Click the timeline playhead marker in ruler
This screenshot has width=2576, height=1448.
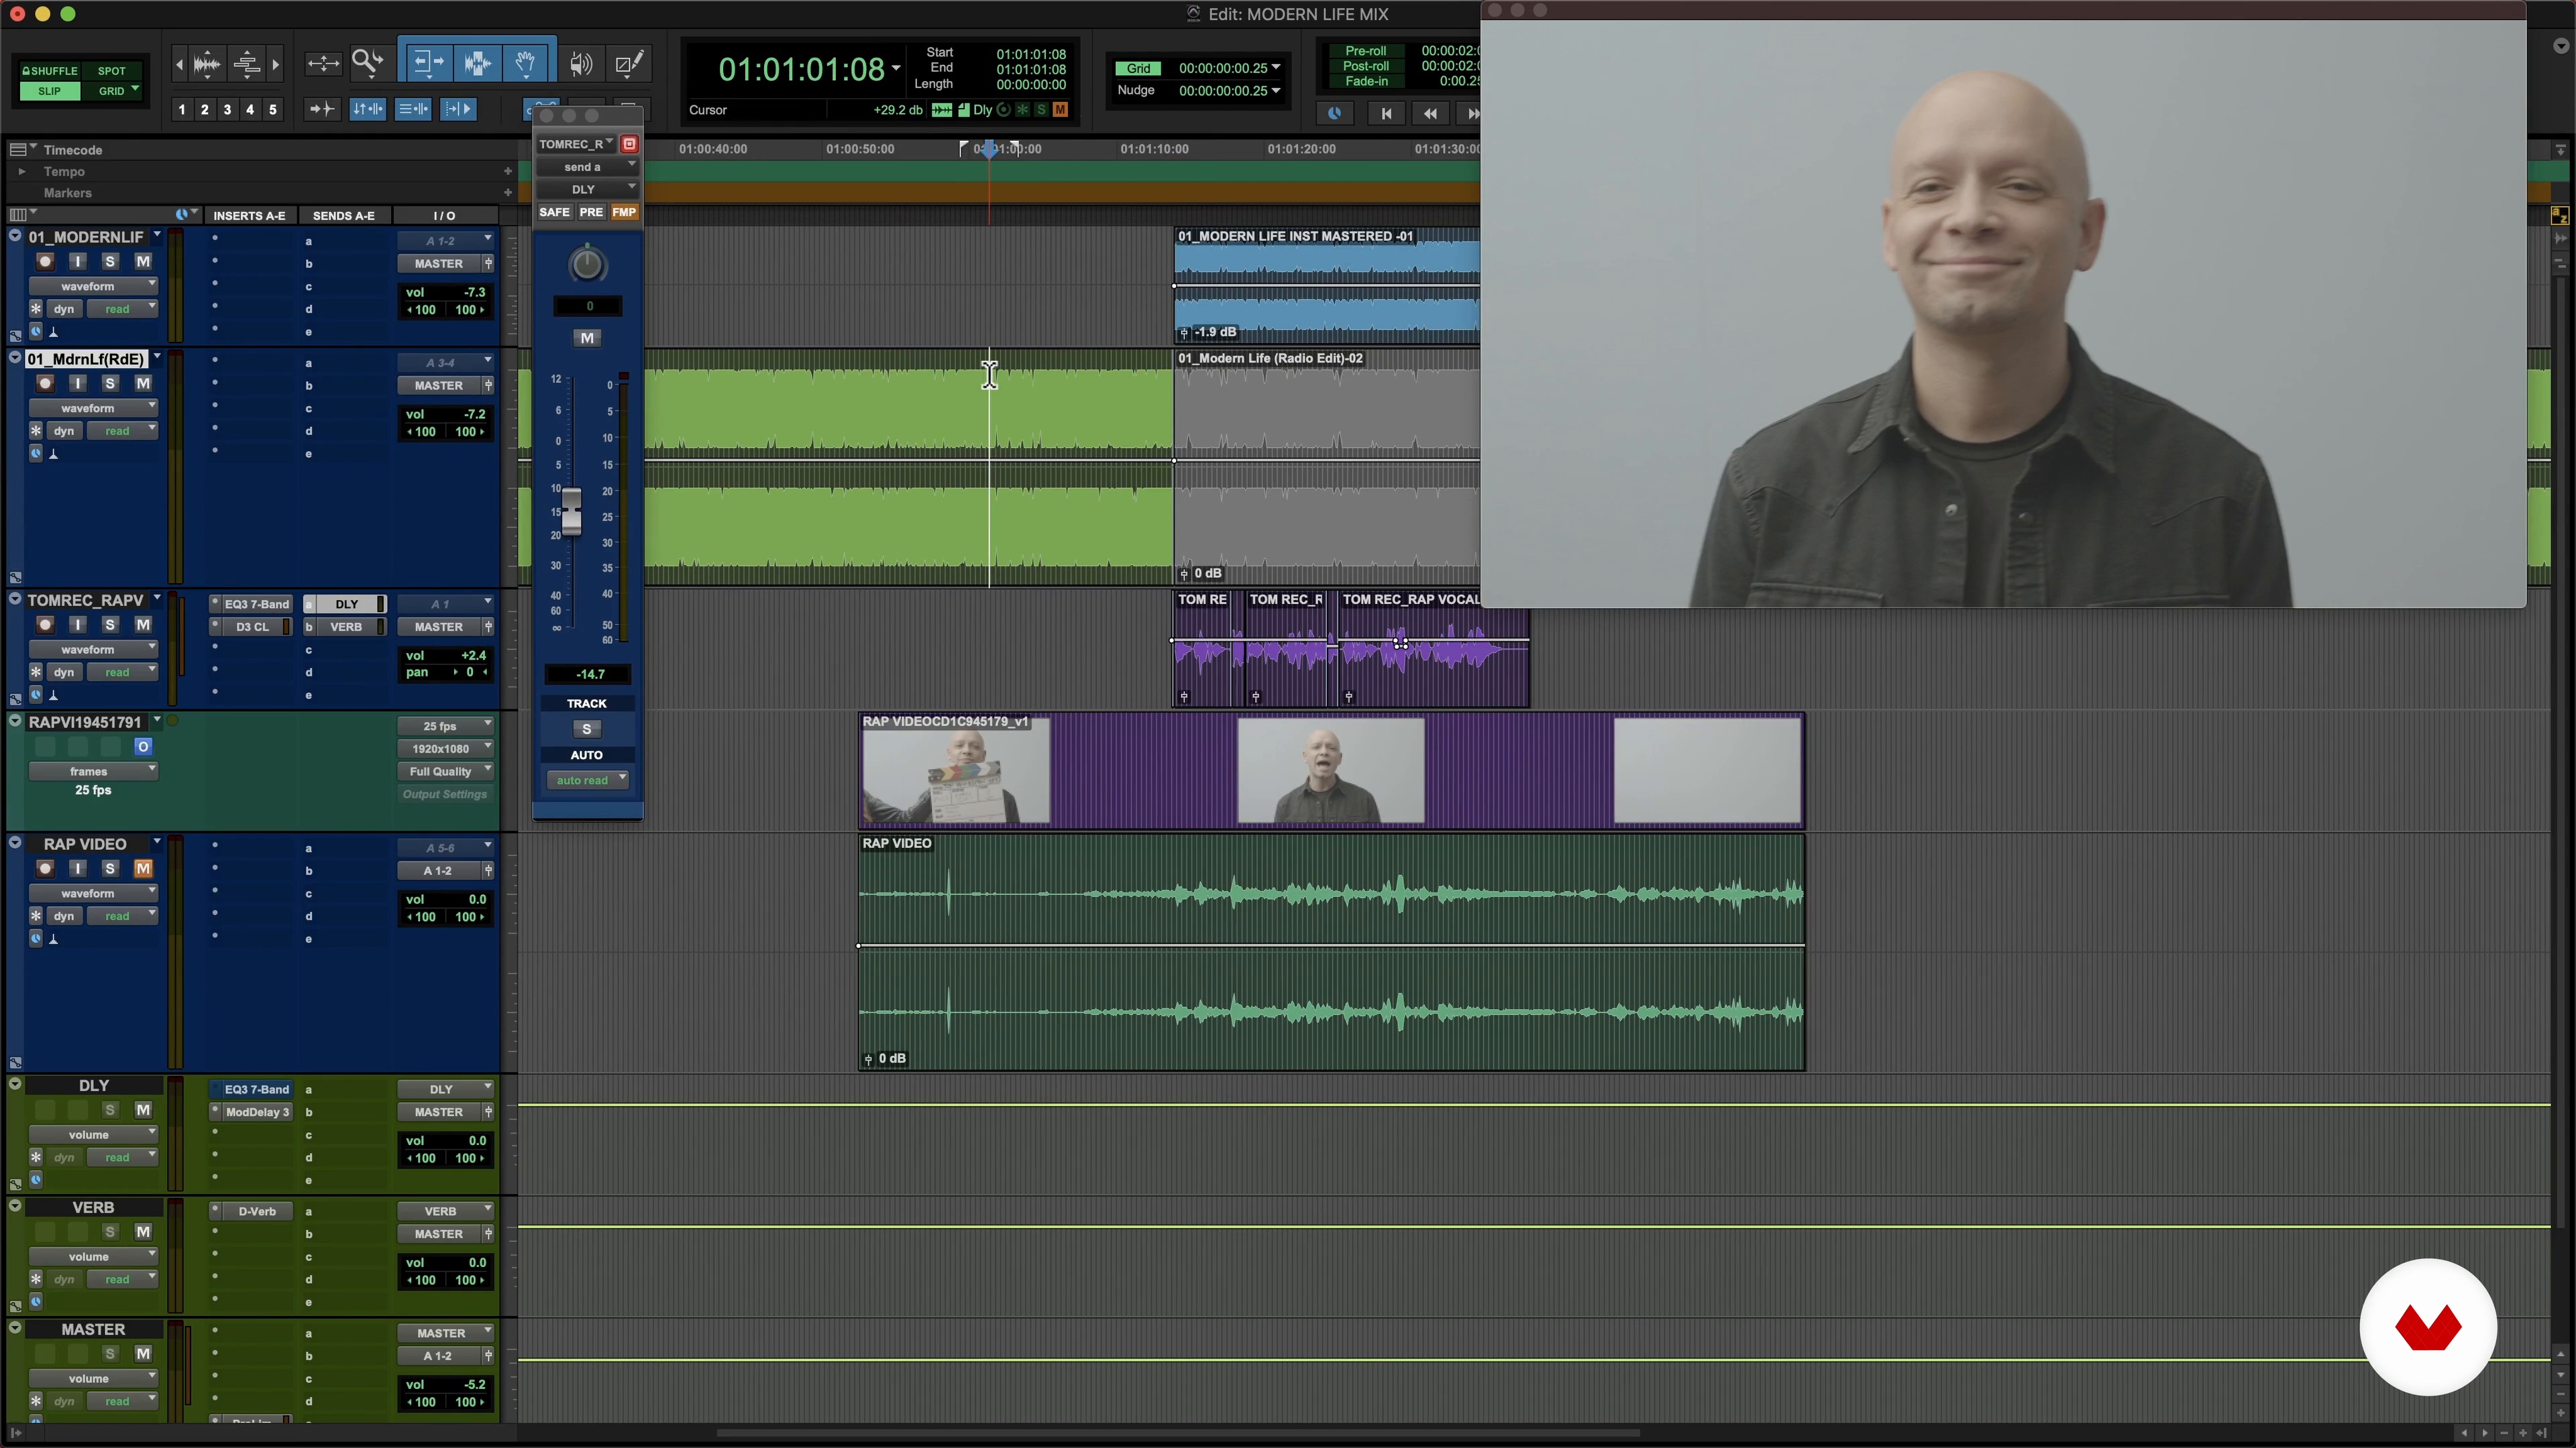(989, 149)
